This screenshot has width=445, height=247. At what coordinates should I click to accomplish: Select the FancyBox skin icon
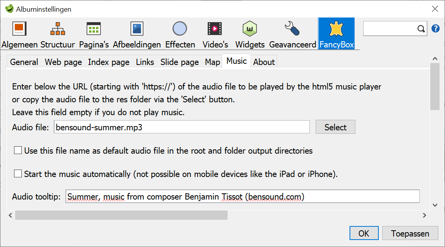click(x=336, y=28)
